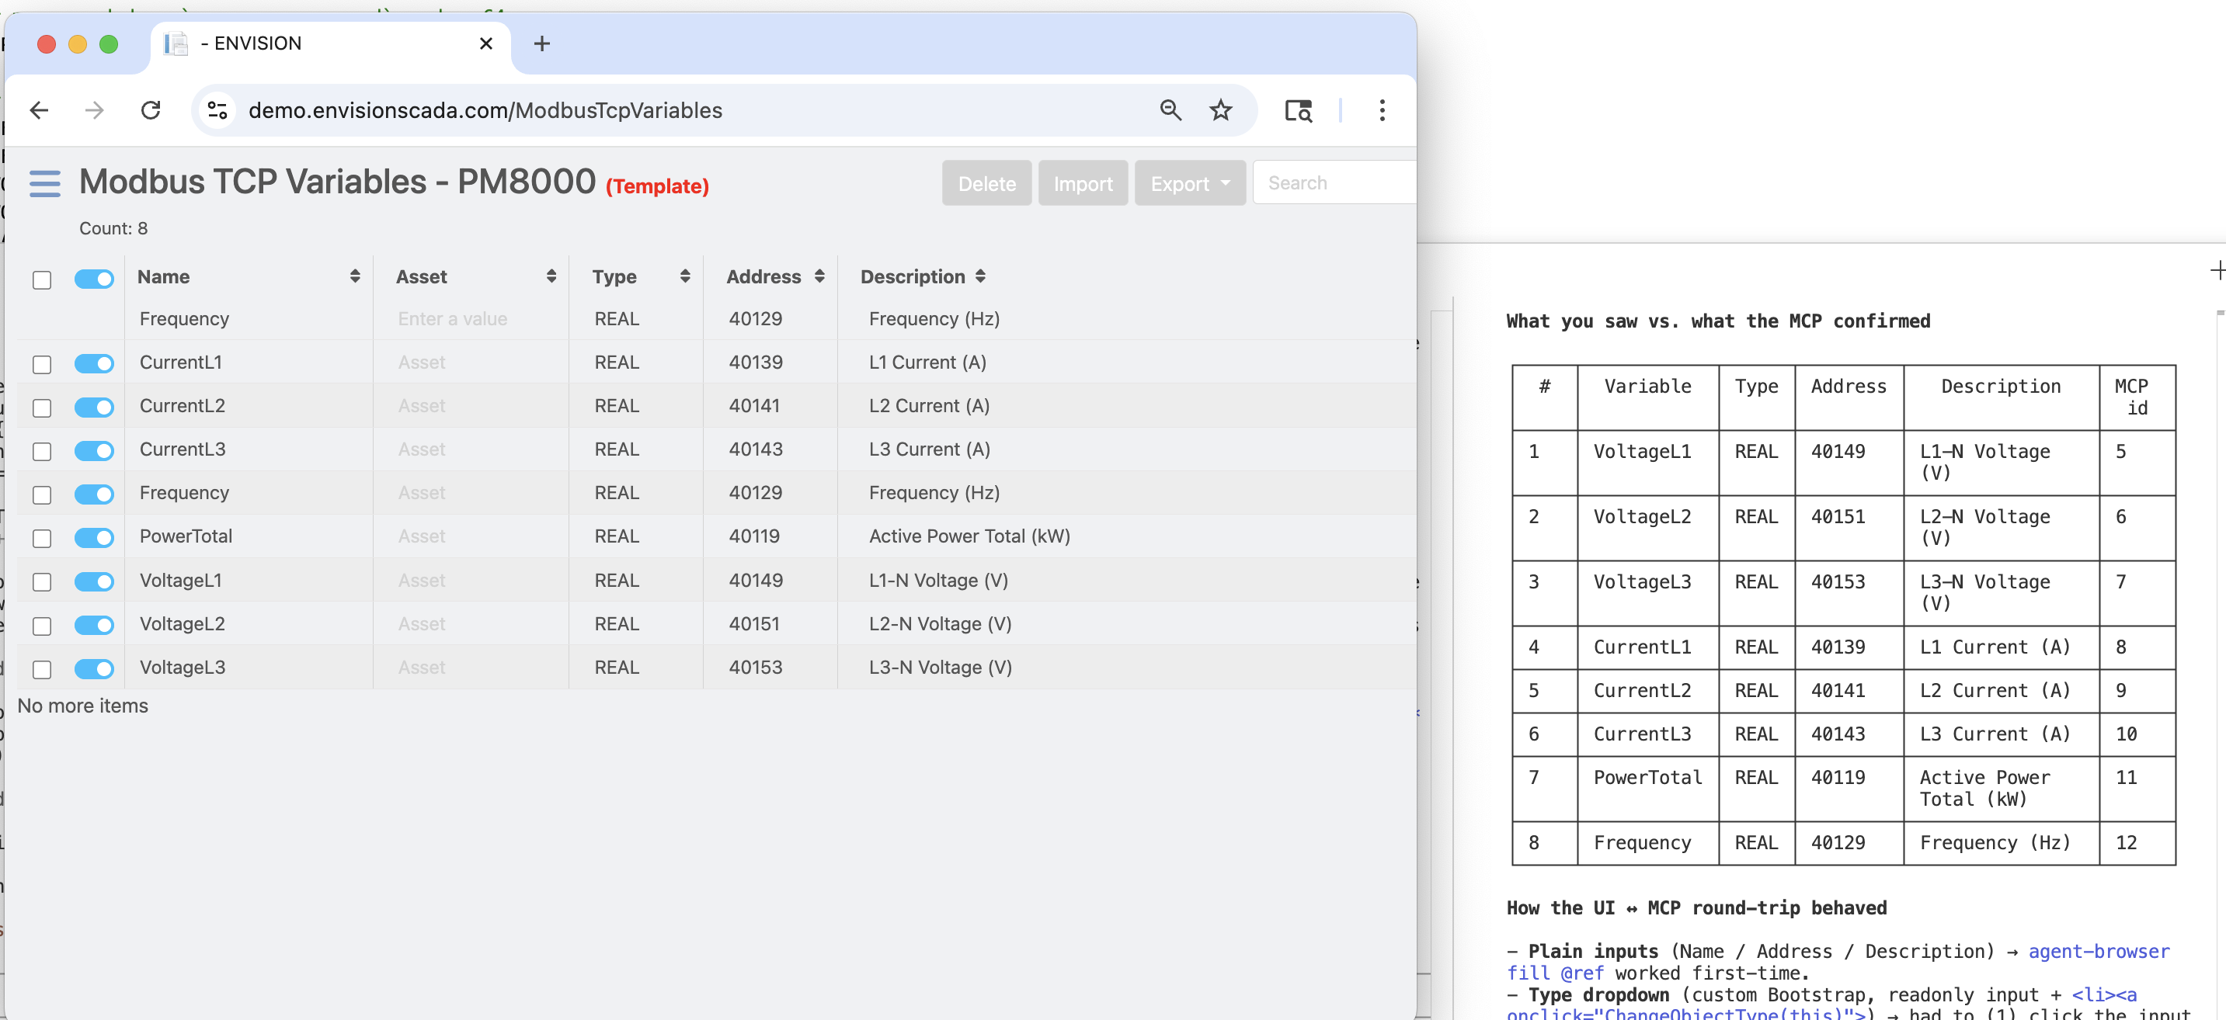Image resolution: width=2226 pixels, height=1020 pixels.
Task: Click MCP id 12 in right document table
Action: [x=2126, y=842]
